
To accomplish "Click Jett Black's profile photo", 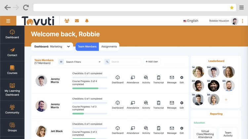I will [x=41, y=131].
